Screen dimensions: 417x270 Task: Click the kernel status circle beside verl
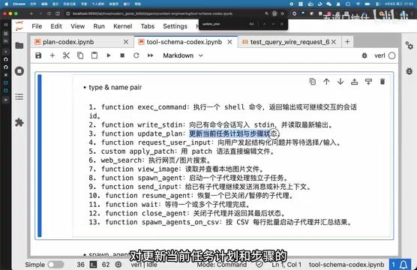391,55
